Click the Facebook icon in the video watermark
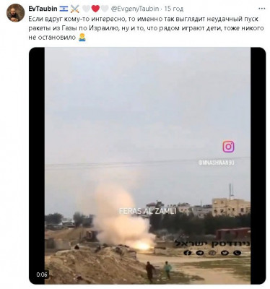This screenshot has width=270, height=289. click(x=187, y=253)
